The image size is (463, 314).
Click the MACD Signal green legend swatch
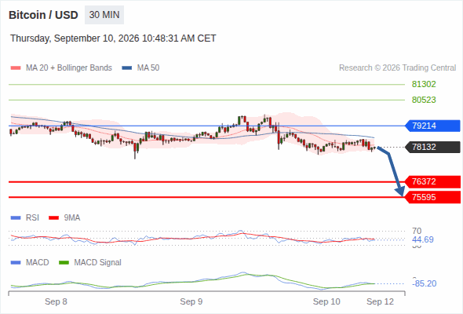[x=64, y=263]
